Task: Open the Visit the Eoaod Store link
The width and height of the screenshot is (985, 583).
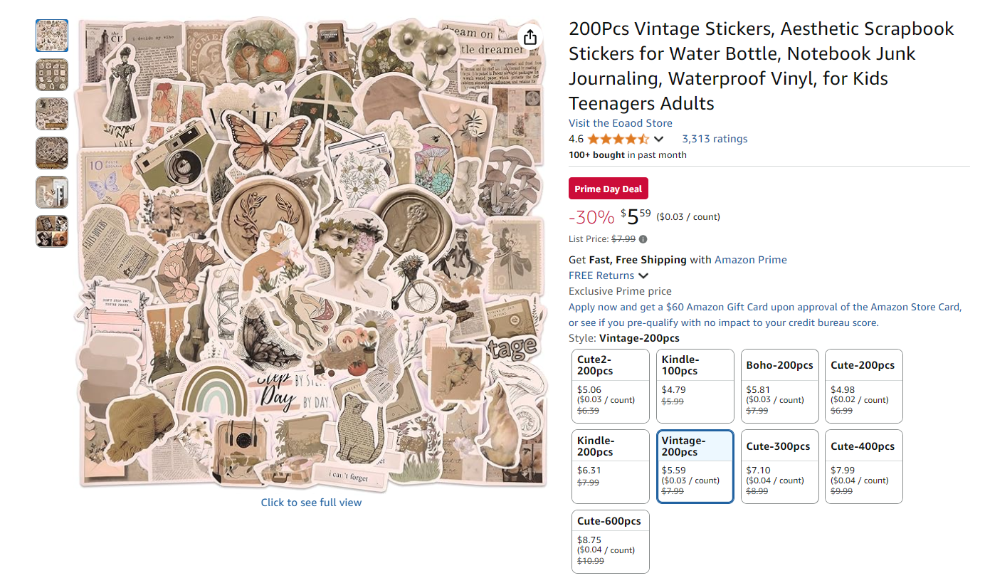Action: (621, 123)
